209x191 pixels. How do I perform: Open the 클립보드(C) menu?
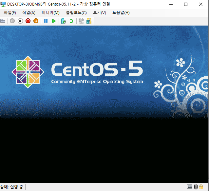[x=76, y=13]
